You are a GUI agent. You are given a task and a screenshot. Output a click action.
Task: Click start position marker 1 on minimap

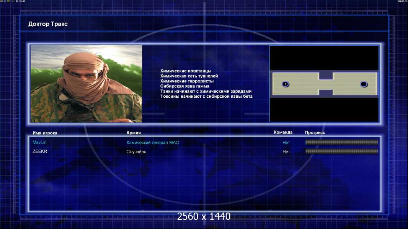286,84
